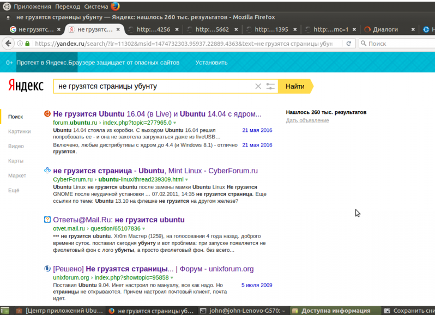Select Картинки in Yandex sidebar
This screenshot has width=435, height=315.
pos(20,131)
